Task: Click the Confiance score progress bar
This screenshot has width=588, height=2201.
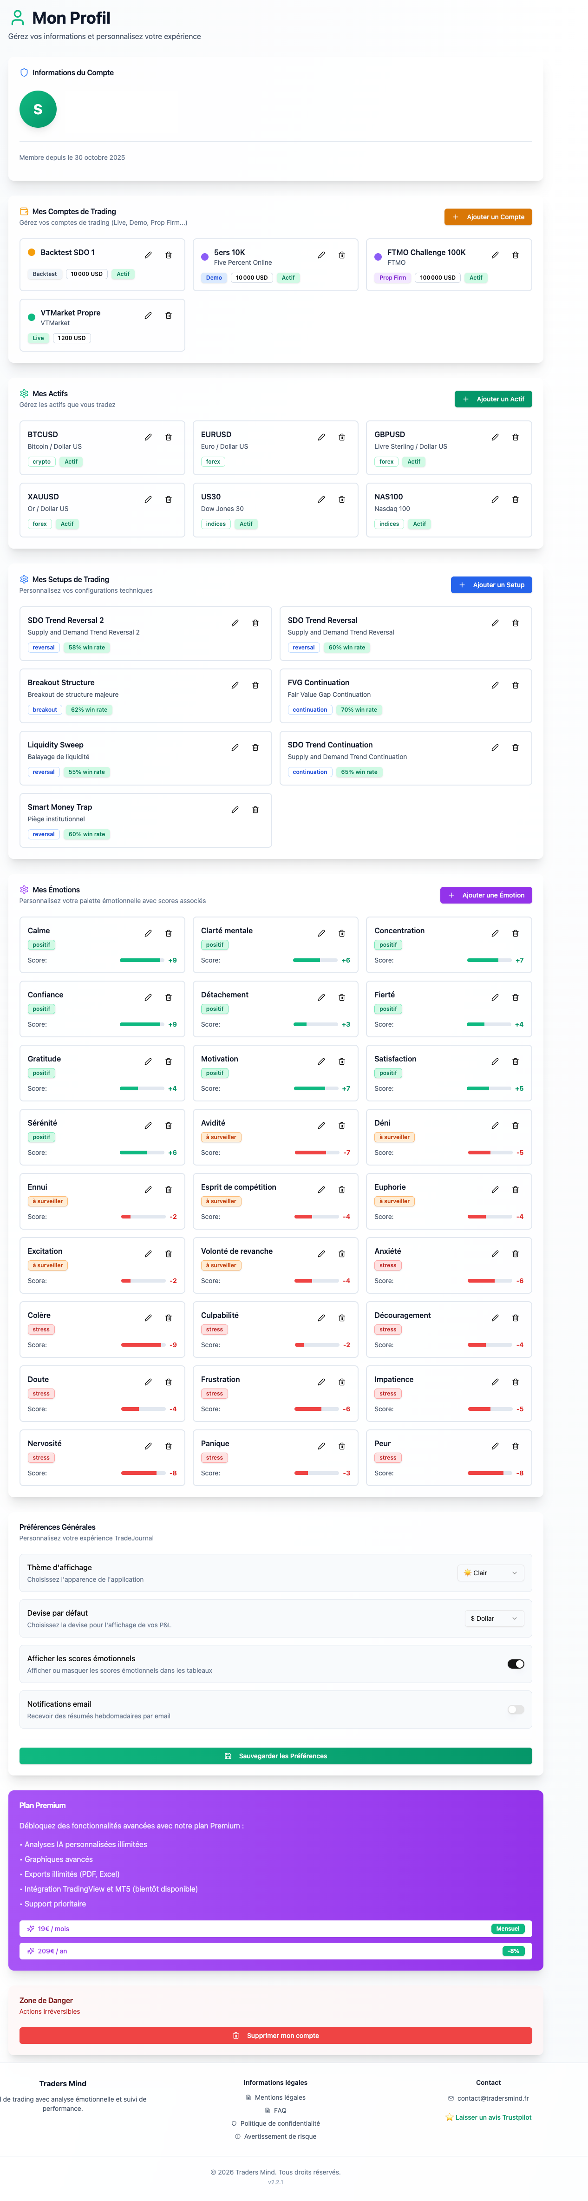Action: pos(142,1023)
